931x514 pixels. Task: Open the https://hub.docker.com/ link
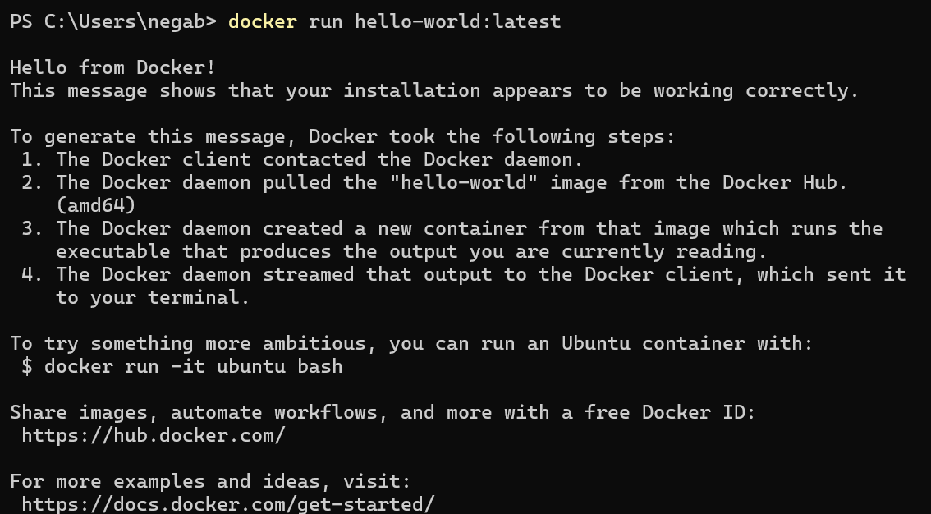(x=154, y=436)
